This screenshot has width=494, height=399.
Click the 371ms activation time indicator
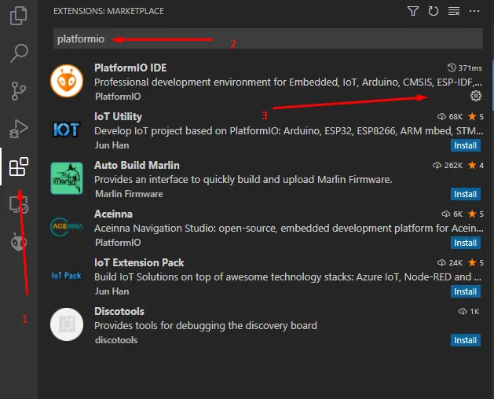[x=465, y=68]
